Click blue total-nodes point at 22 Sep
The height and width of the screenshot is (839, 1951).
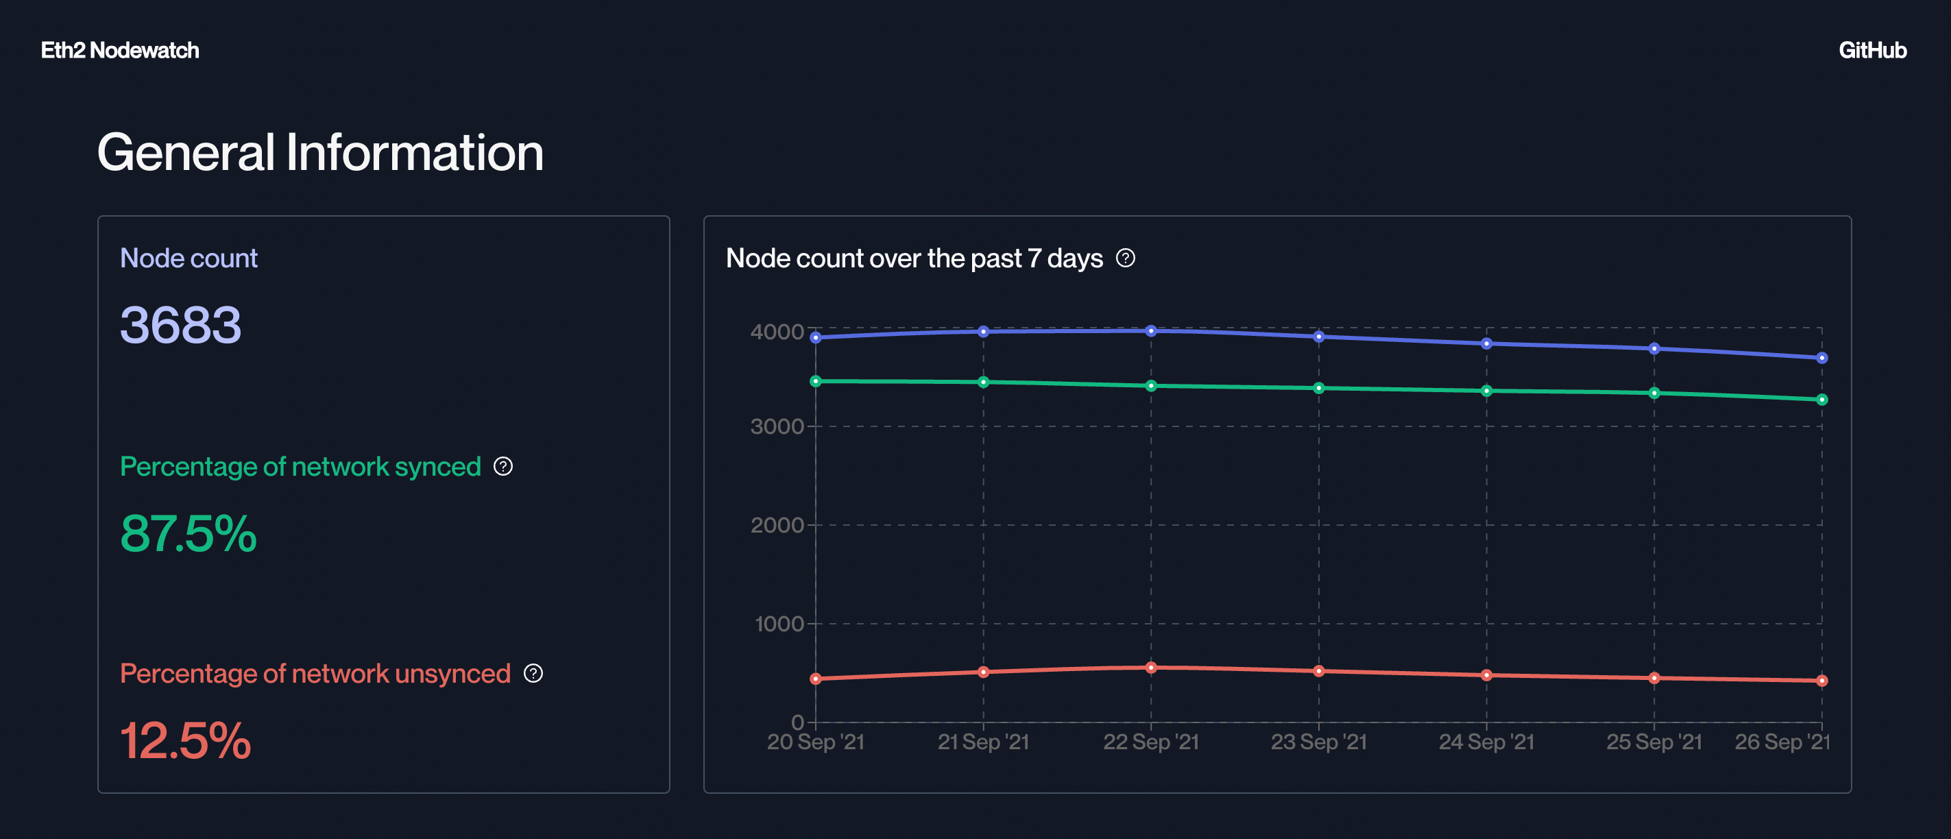[1150, 331]
